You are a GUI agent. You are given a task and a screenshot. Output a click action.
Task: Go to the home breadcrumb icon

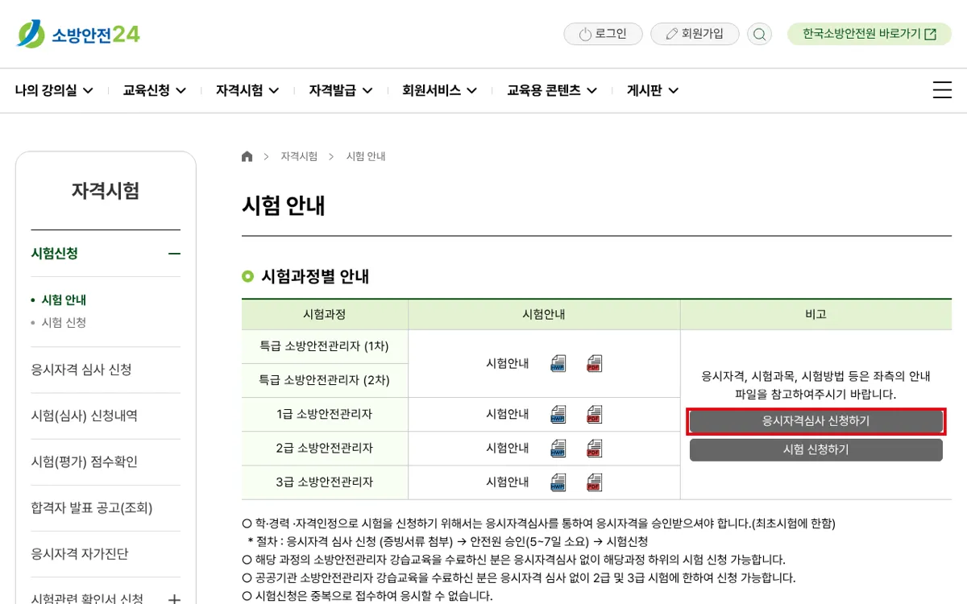pyautogui.click(x=247, y=156)
